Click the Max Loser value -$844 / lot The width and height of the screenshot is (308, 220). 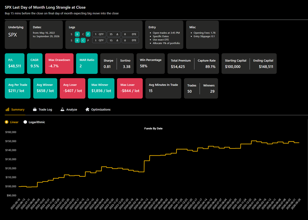pyautogui.click(x=130, y=91)
